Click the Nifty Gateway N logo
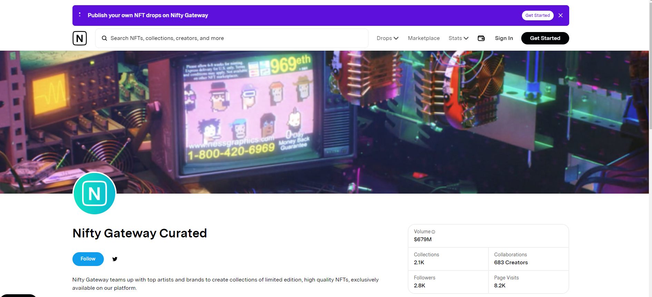The image size is (652, 297). click(80, 38)
